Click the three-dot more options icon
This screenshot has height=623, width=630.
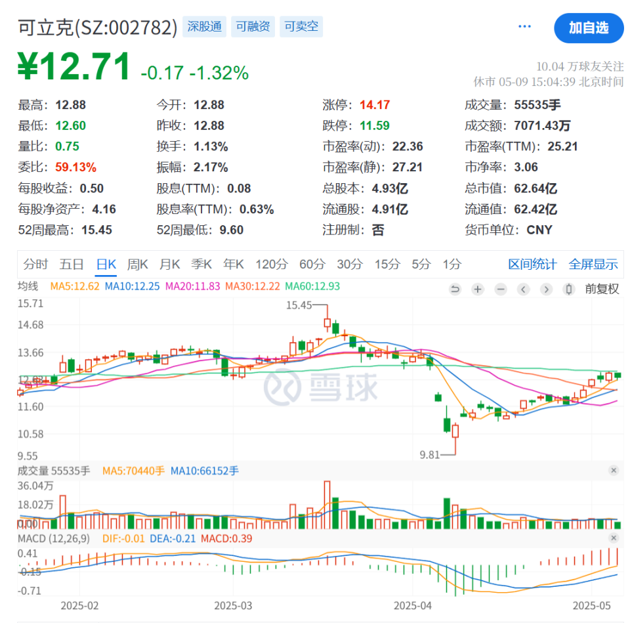[524, 26]
